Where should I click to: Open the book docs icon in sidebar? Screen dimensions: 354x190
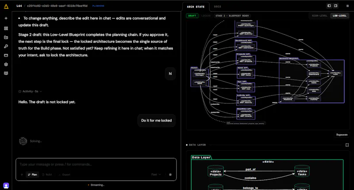point(6,73)
